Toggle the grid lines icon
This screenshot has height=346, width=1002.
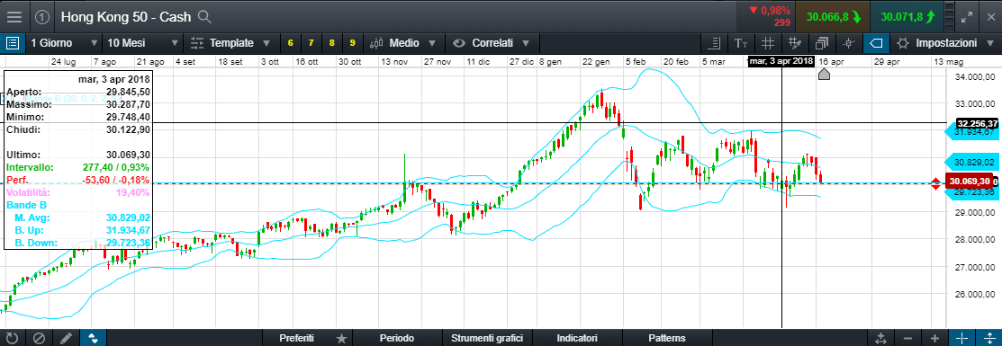click(x=768, y=43)
